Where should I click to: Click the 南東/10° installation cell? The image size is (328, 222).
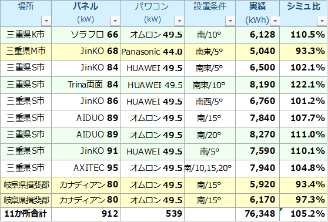pyautogui.click(x=210, y=85)
